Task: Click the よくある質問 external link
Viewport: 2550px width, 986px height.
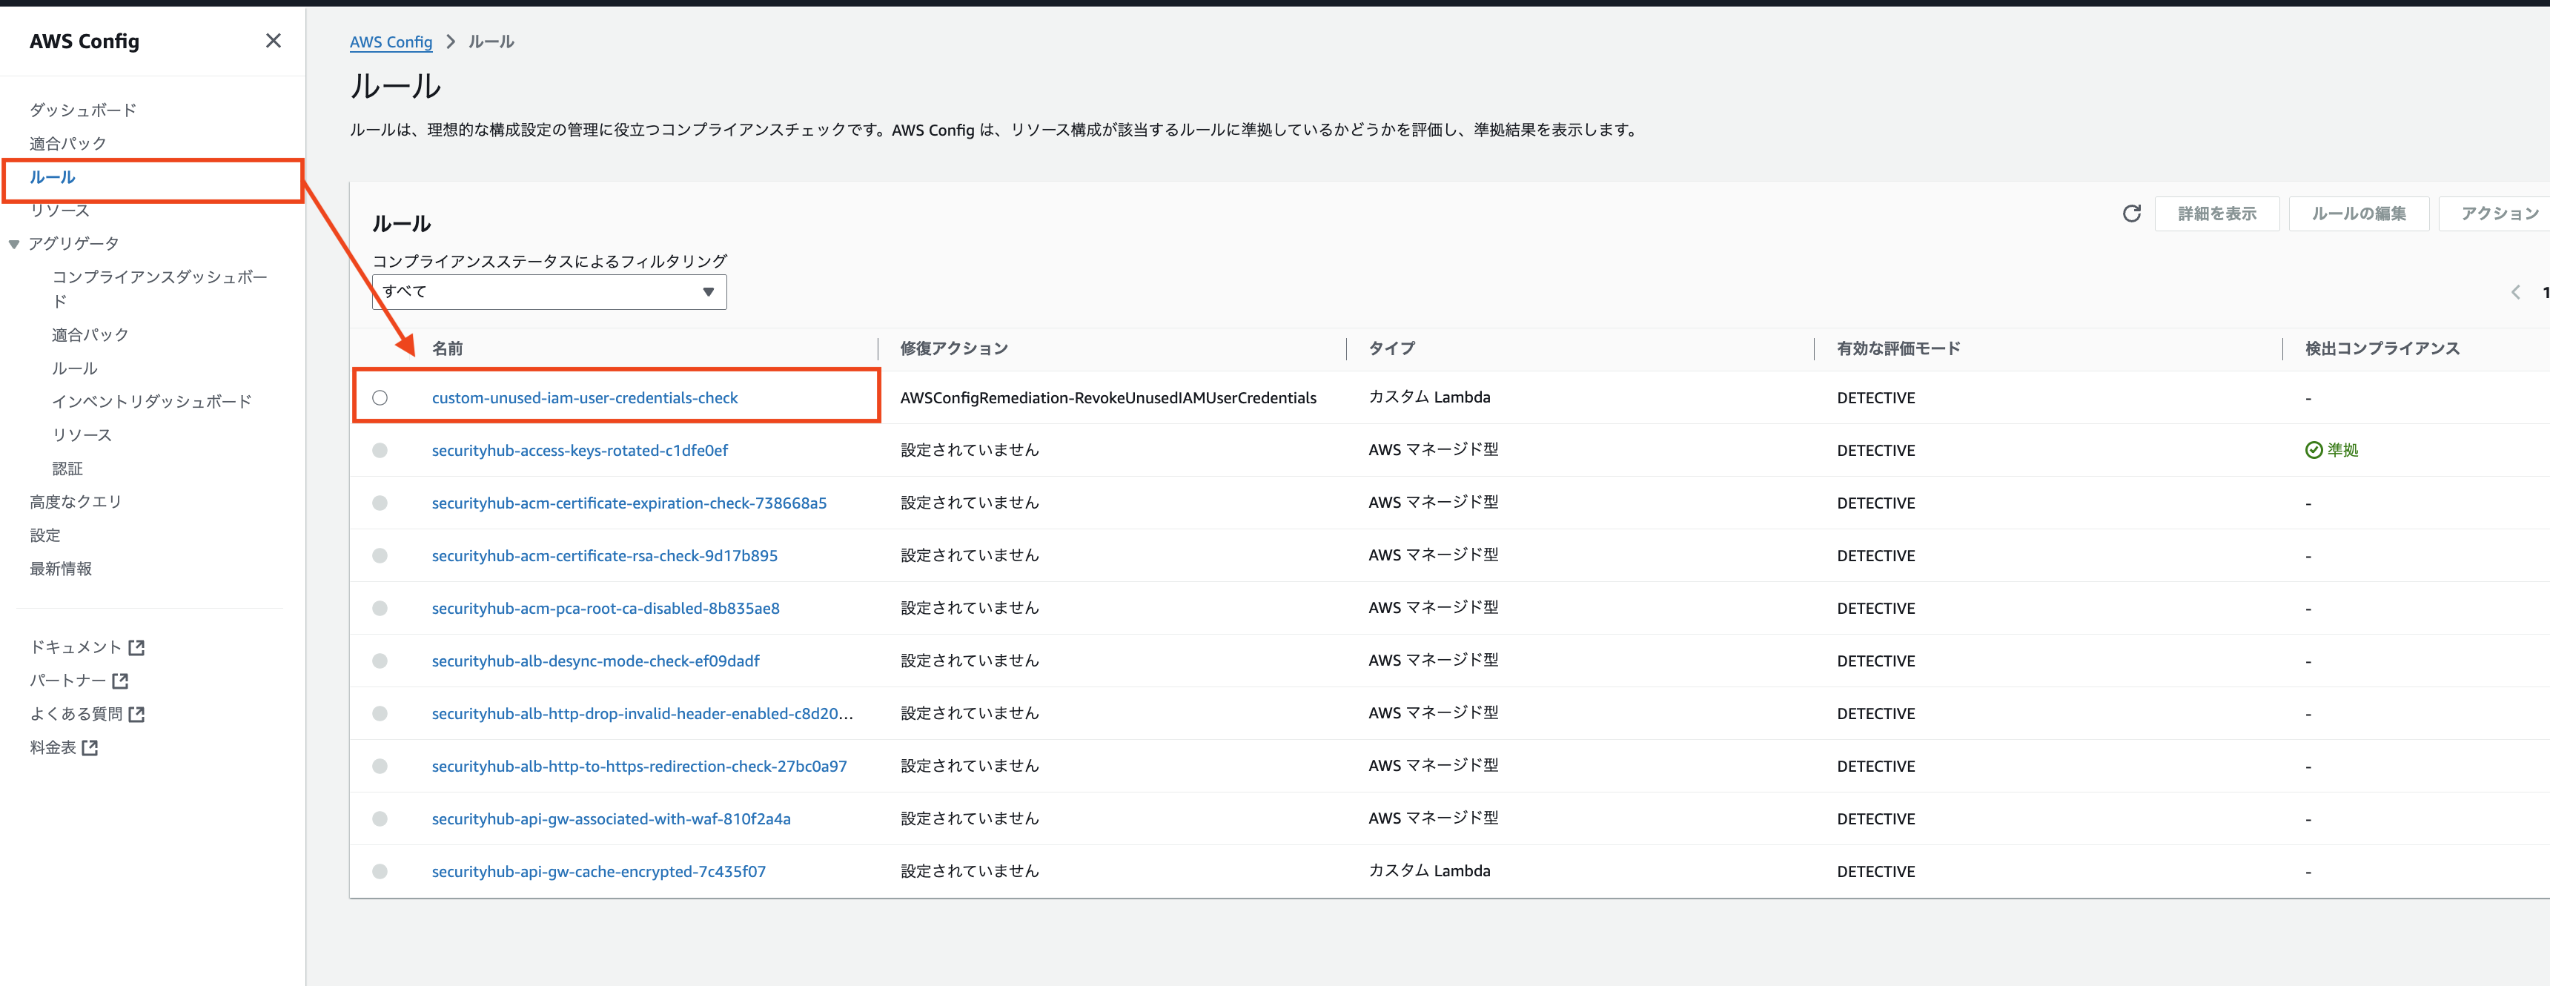Action: (x=87, y=714)
